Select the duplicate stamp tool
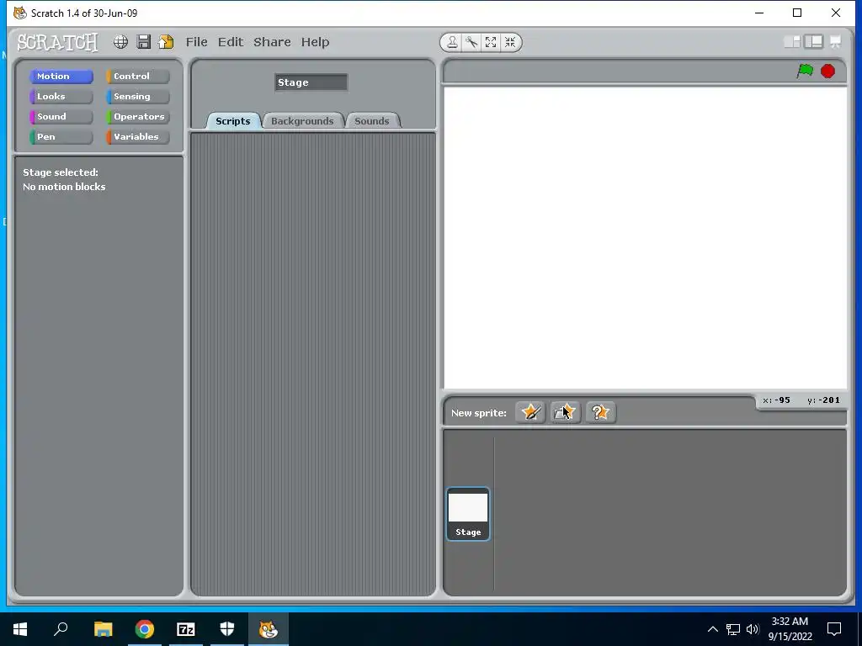The height and width of the screenshot is (646, 862). pyautogui.click(x=452, y=42)
